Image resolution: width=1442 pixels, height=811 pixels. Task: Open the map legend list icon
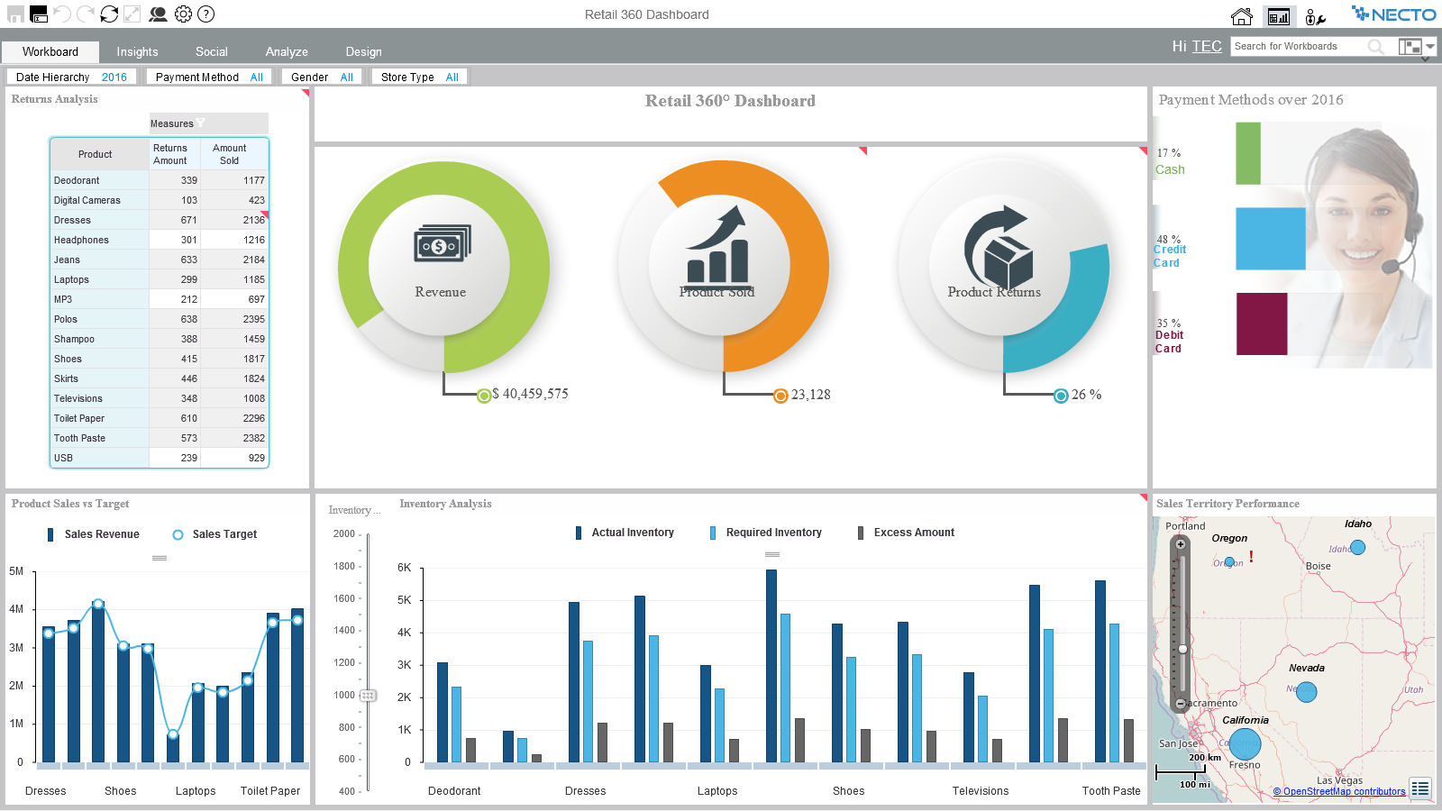click(x=1419, y=788)
